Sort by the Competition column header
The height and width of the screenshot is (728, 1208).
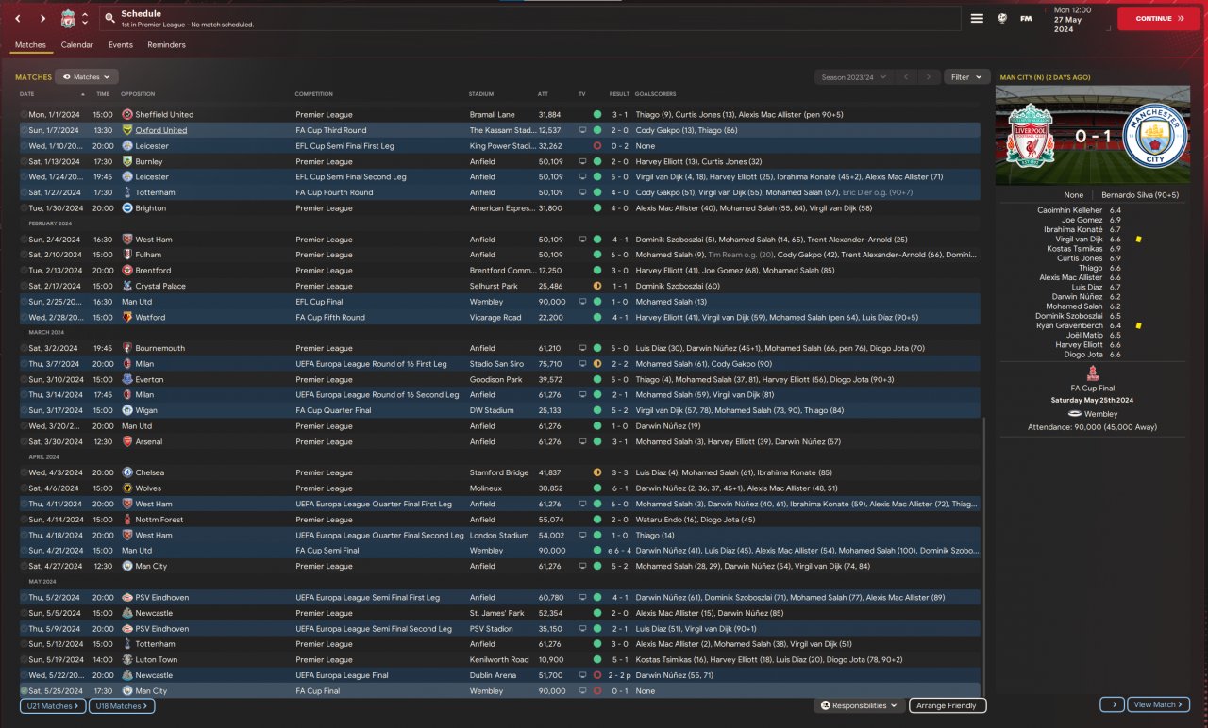pos(314,94)
